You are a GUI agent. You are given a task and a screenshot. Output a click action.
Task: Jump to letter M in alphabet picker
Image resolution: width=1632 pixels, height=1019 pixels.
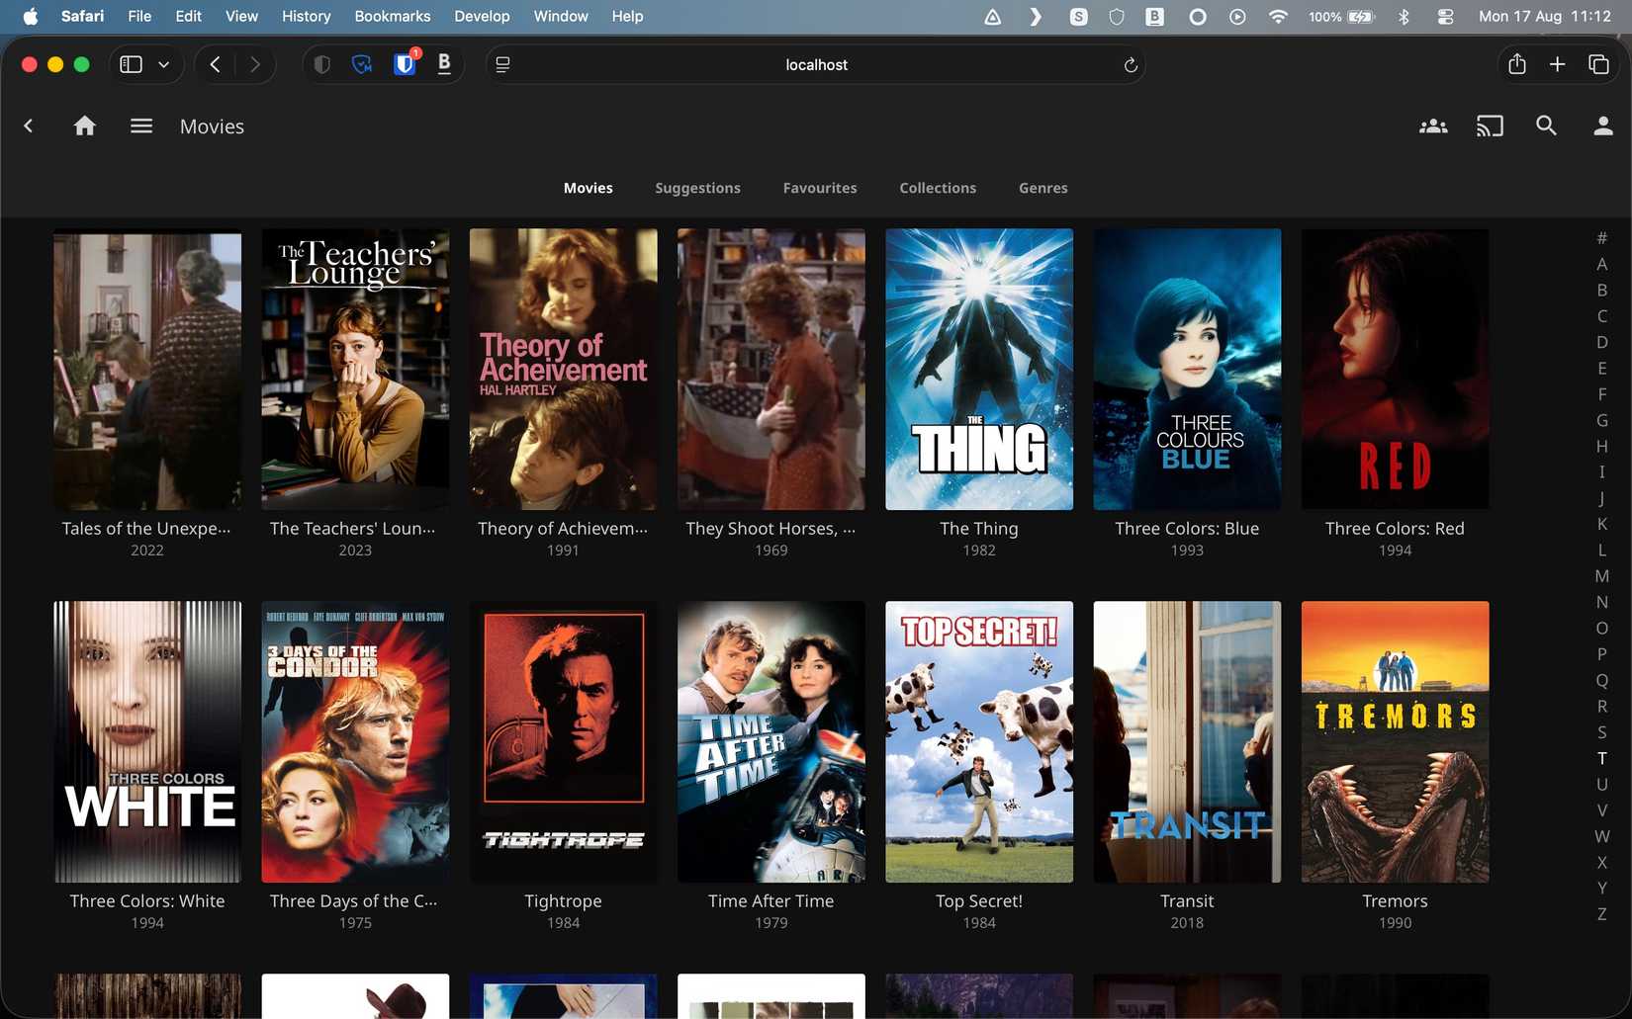coord(1602,576)
